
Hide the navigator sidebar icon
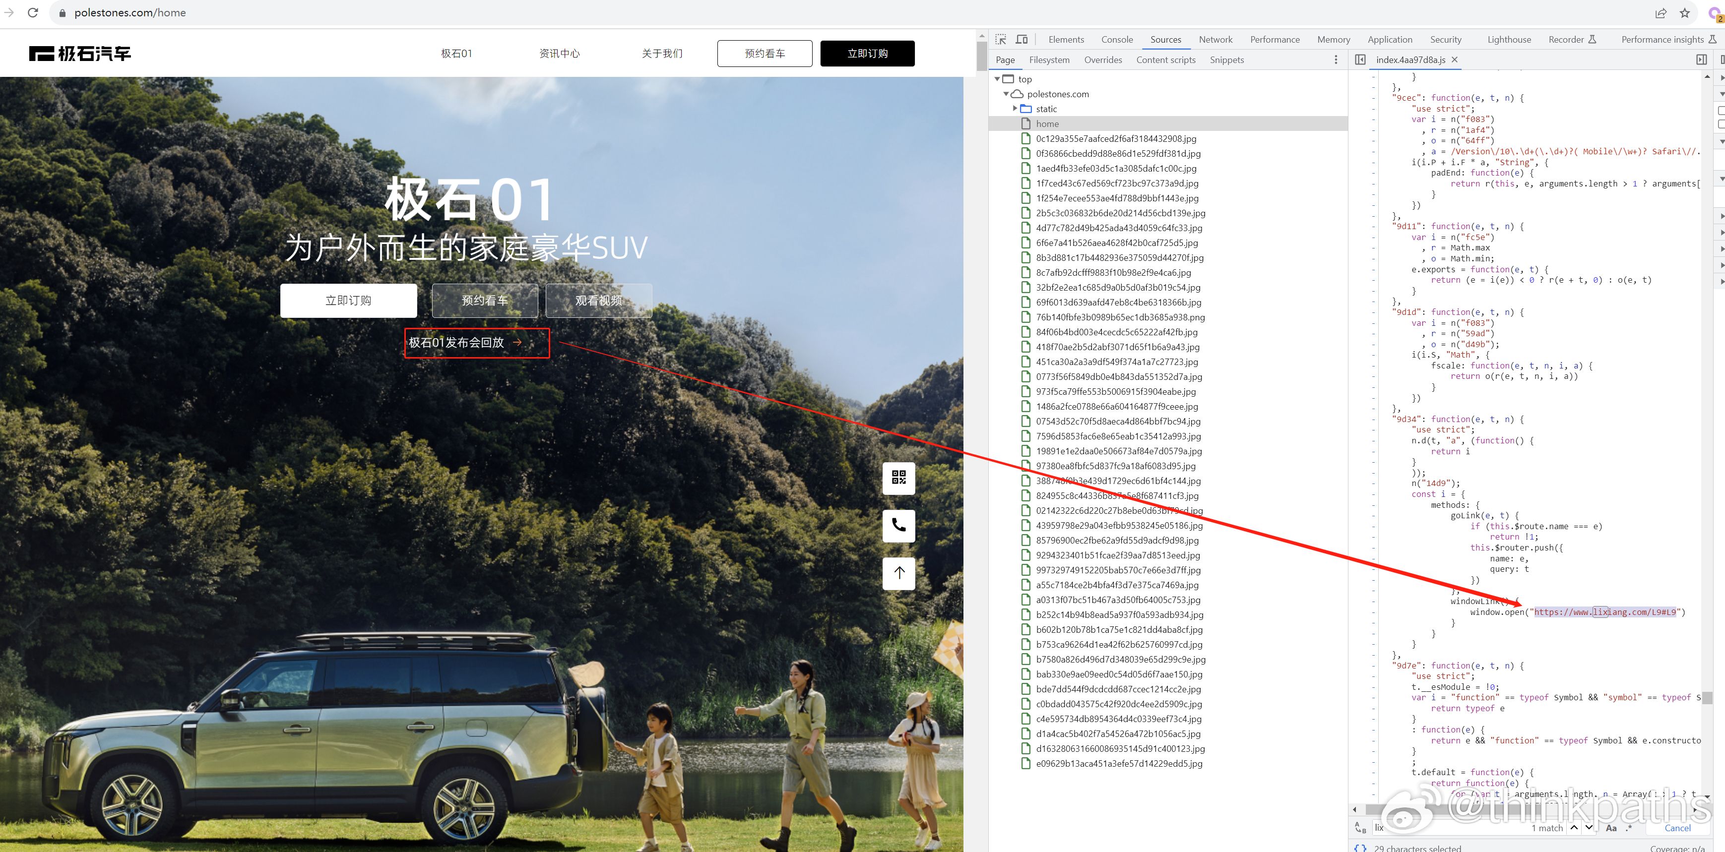pos(1360,60)
